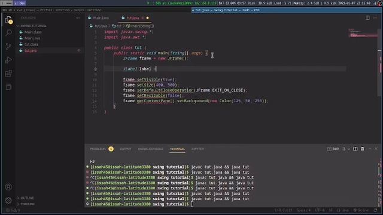Select the first workspace in top bar
Image resolution: width=383 pixels, height=215 pixels.
coord(7,3)
